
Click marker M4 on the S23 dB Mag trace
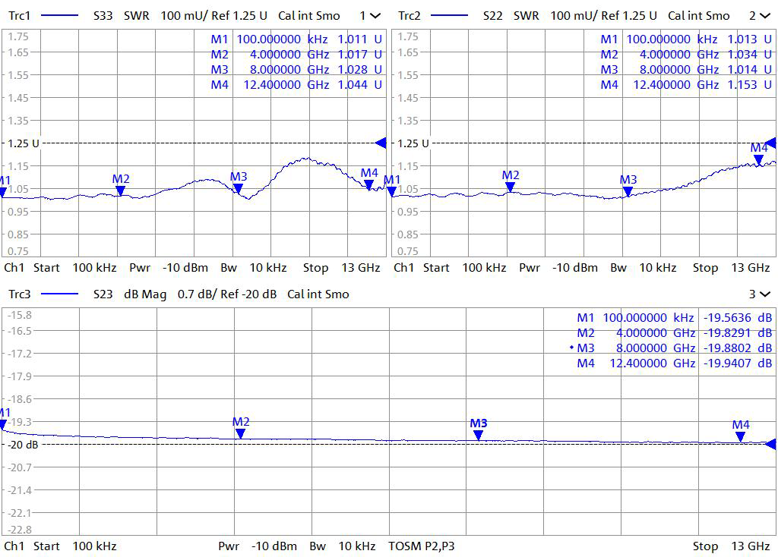pos(740,436)
